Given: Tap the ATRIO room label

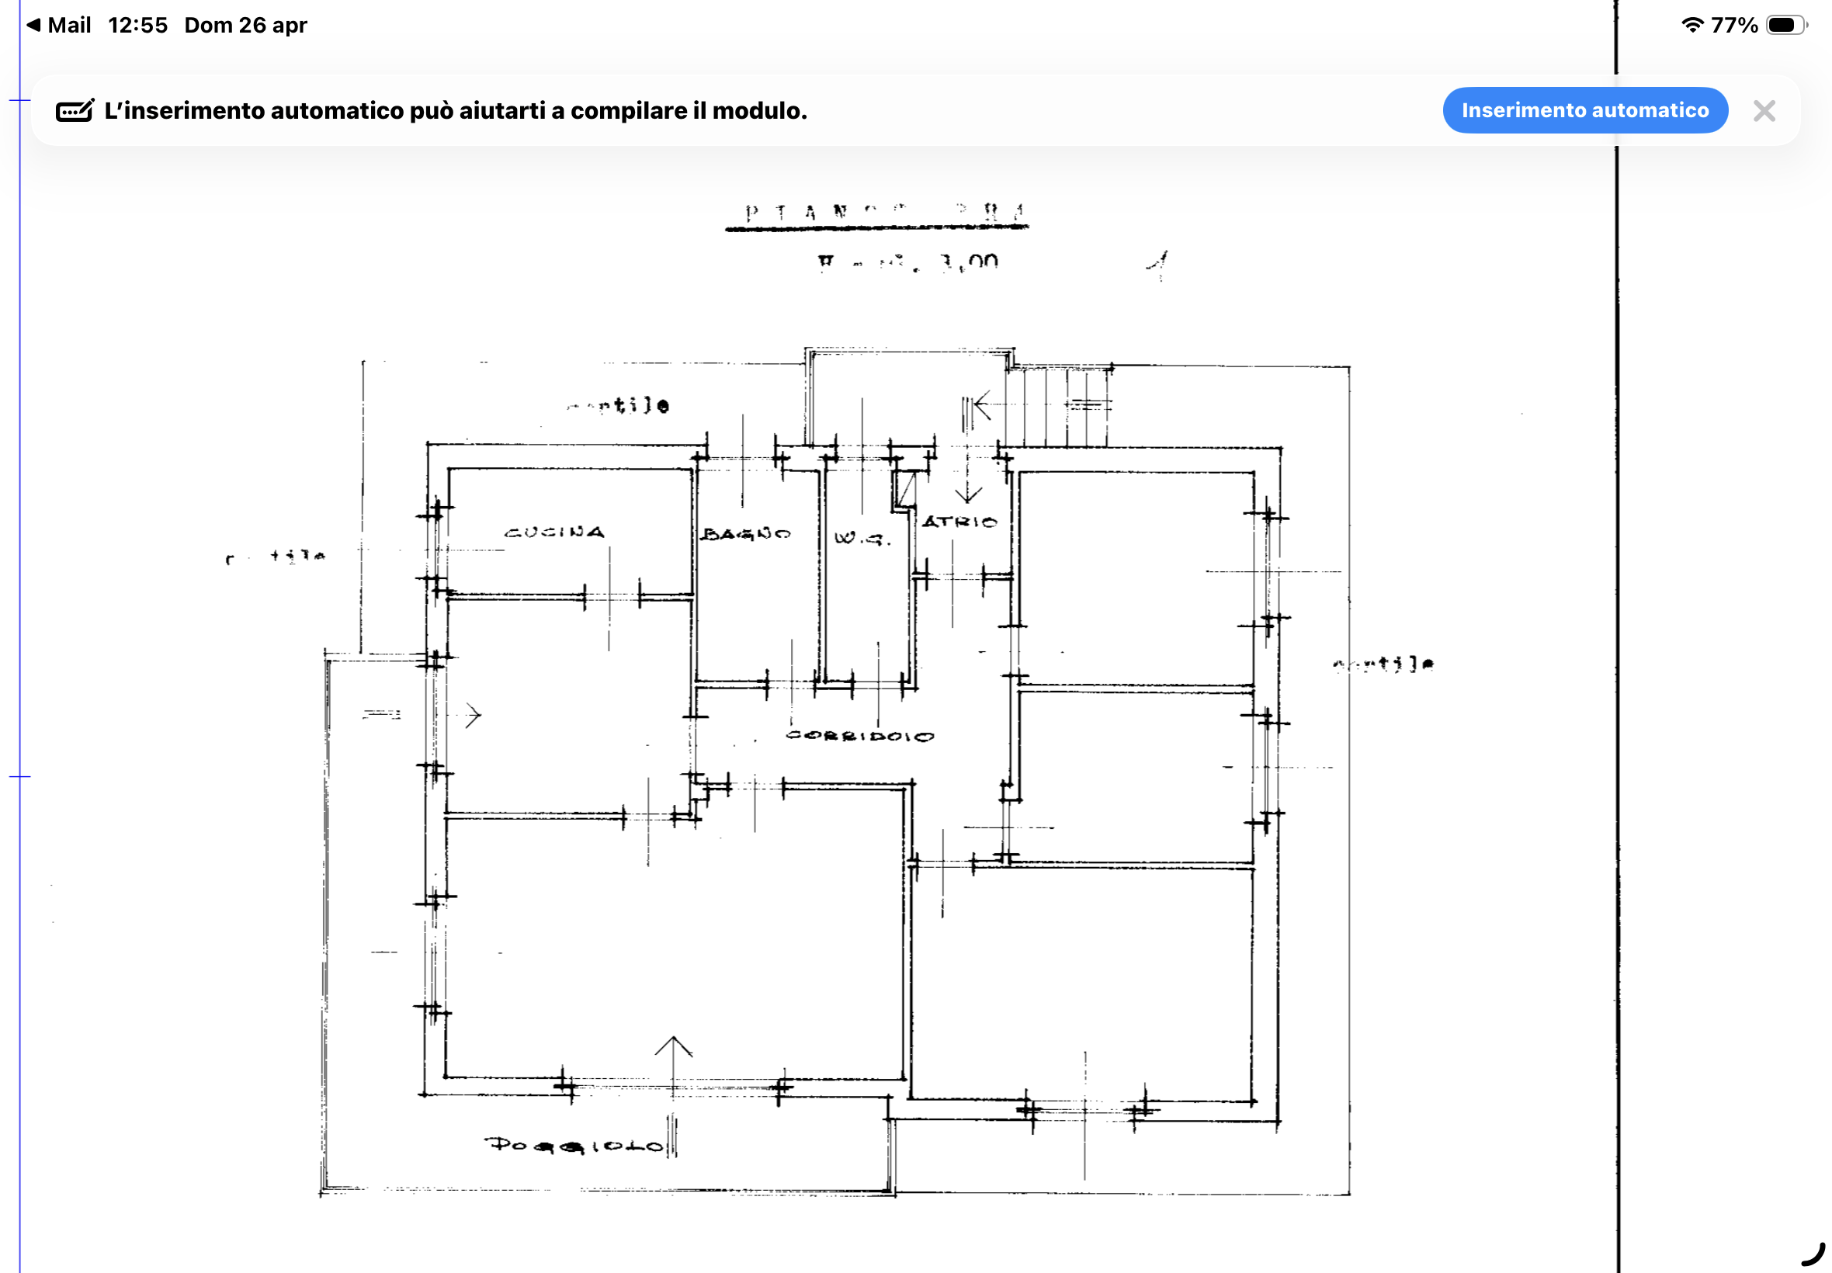Looking at the screenshot, I should (x=959, y=522).
